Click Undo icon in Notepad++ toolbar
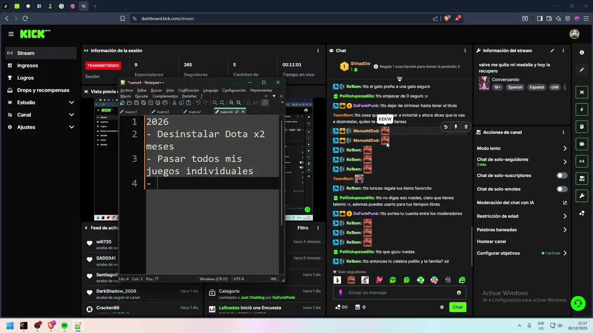593x333 pixels. [198, 103]
